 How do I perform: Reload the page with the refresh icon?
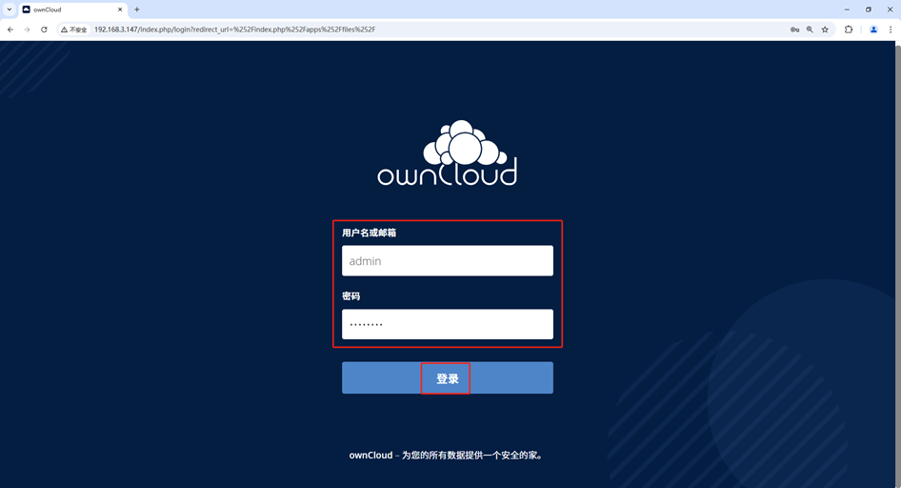[x=44, y=30]
